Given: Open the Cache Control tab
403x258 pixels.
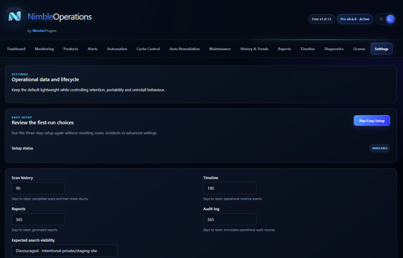Looking at the screenshot, I should point(148,49).
